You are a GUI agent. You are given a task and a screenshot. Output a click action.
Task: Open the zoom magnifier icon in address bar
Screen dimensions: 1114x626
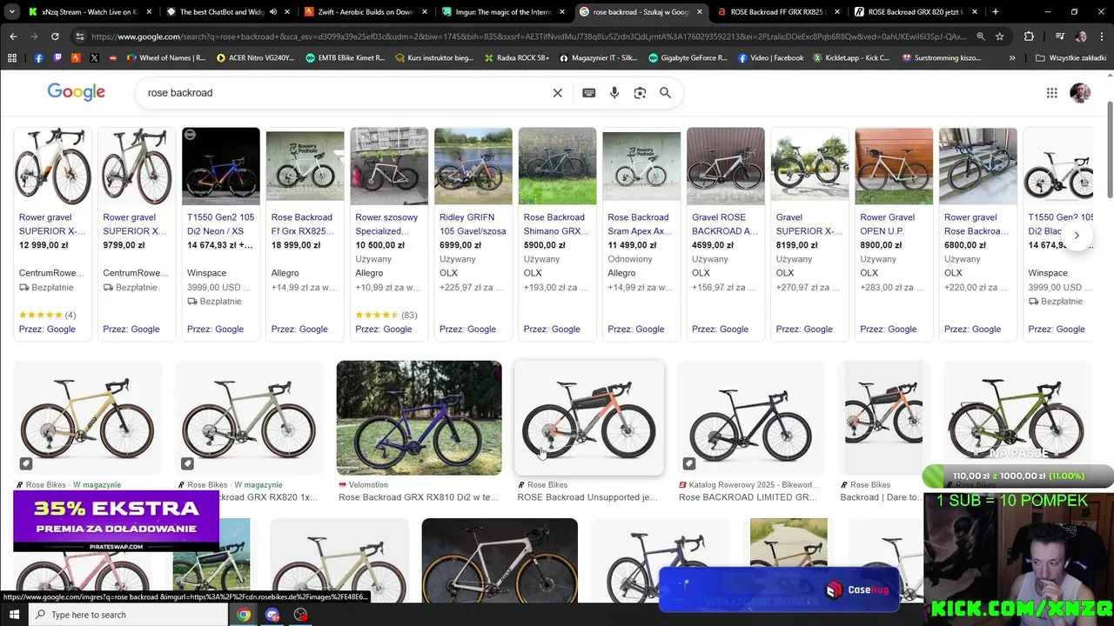(x=981, y=37)
